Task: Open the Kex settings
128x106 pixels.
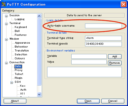Action: coord(23,86)
